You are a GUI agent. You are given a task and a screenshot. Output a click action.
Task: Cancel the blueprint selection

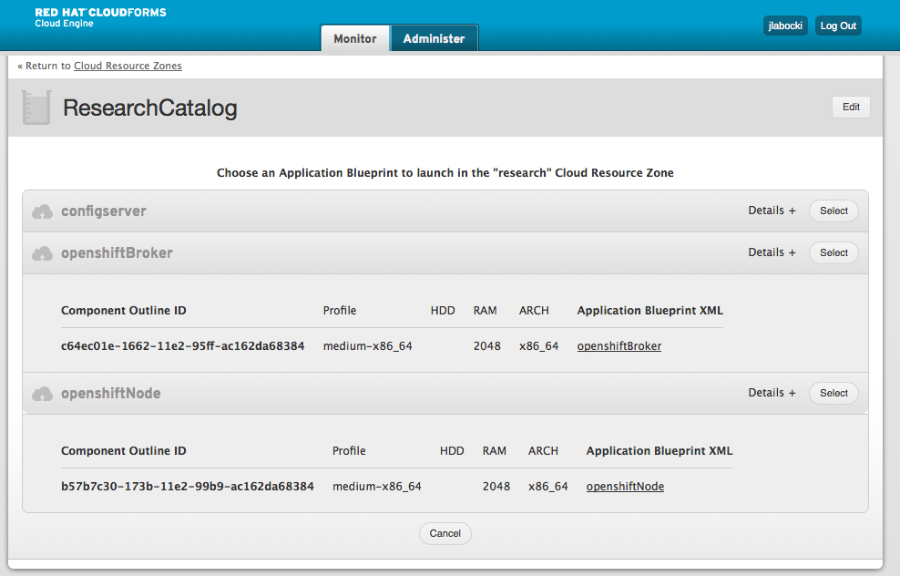click(445, 533)
